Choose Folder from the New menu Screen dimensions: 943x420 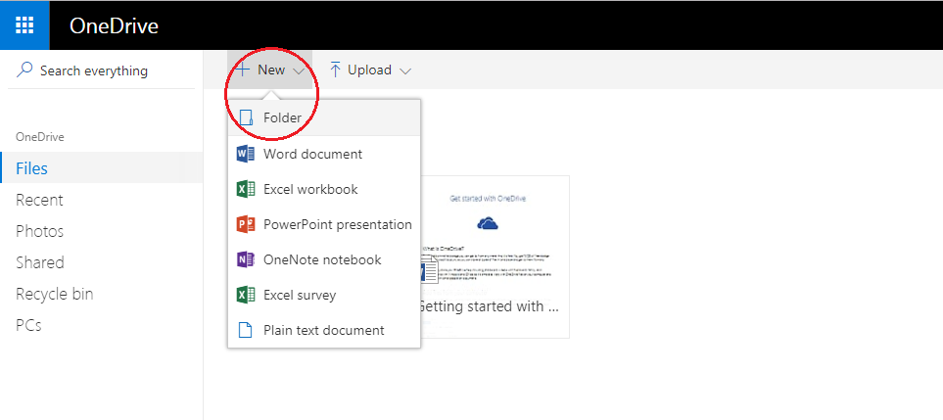point(323,117)
